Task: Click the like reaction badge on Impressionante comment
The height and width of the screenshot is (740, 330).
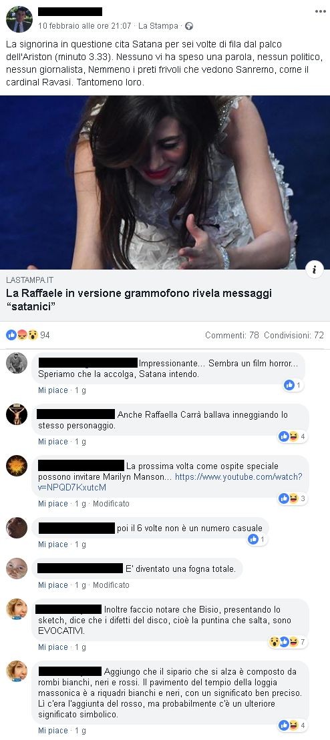Action: tap(293, 386)
